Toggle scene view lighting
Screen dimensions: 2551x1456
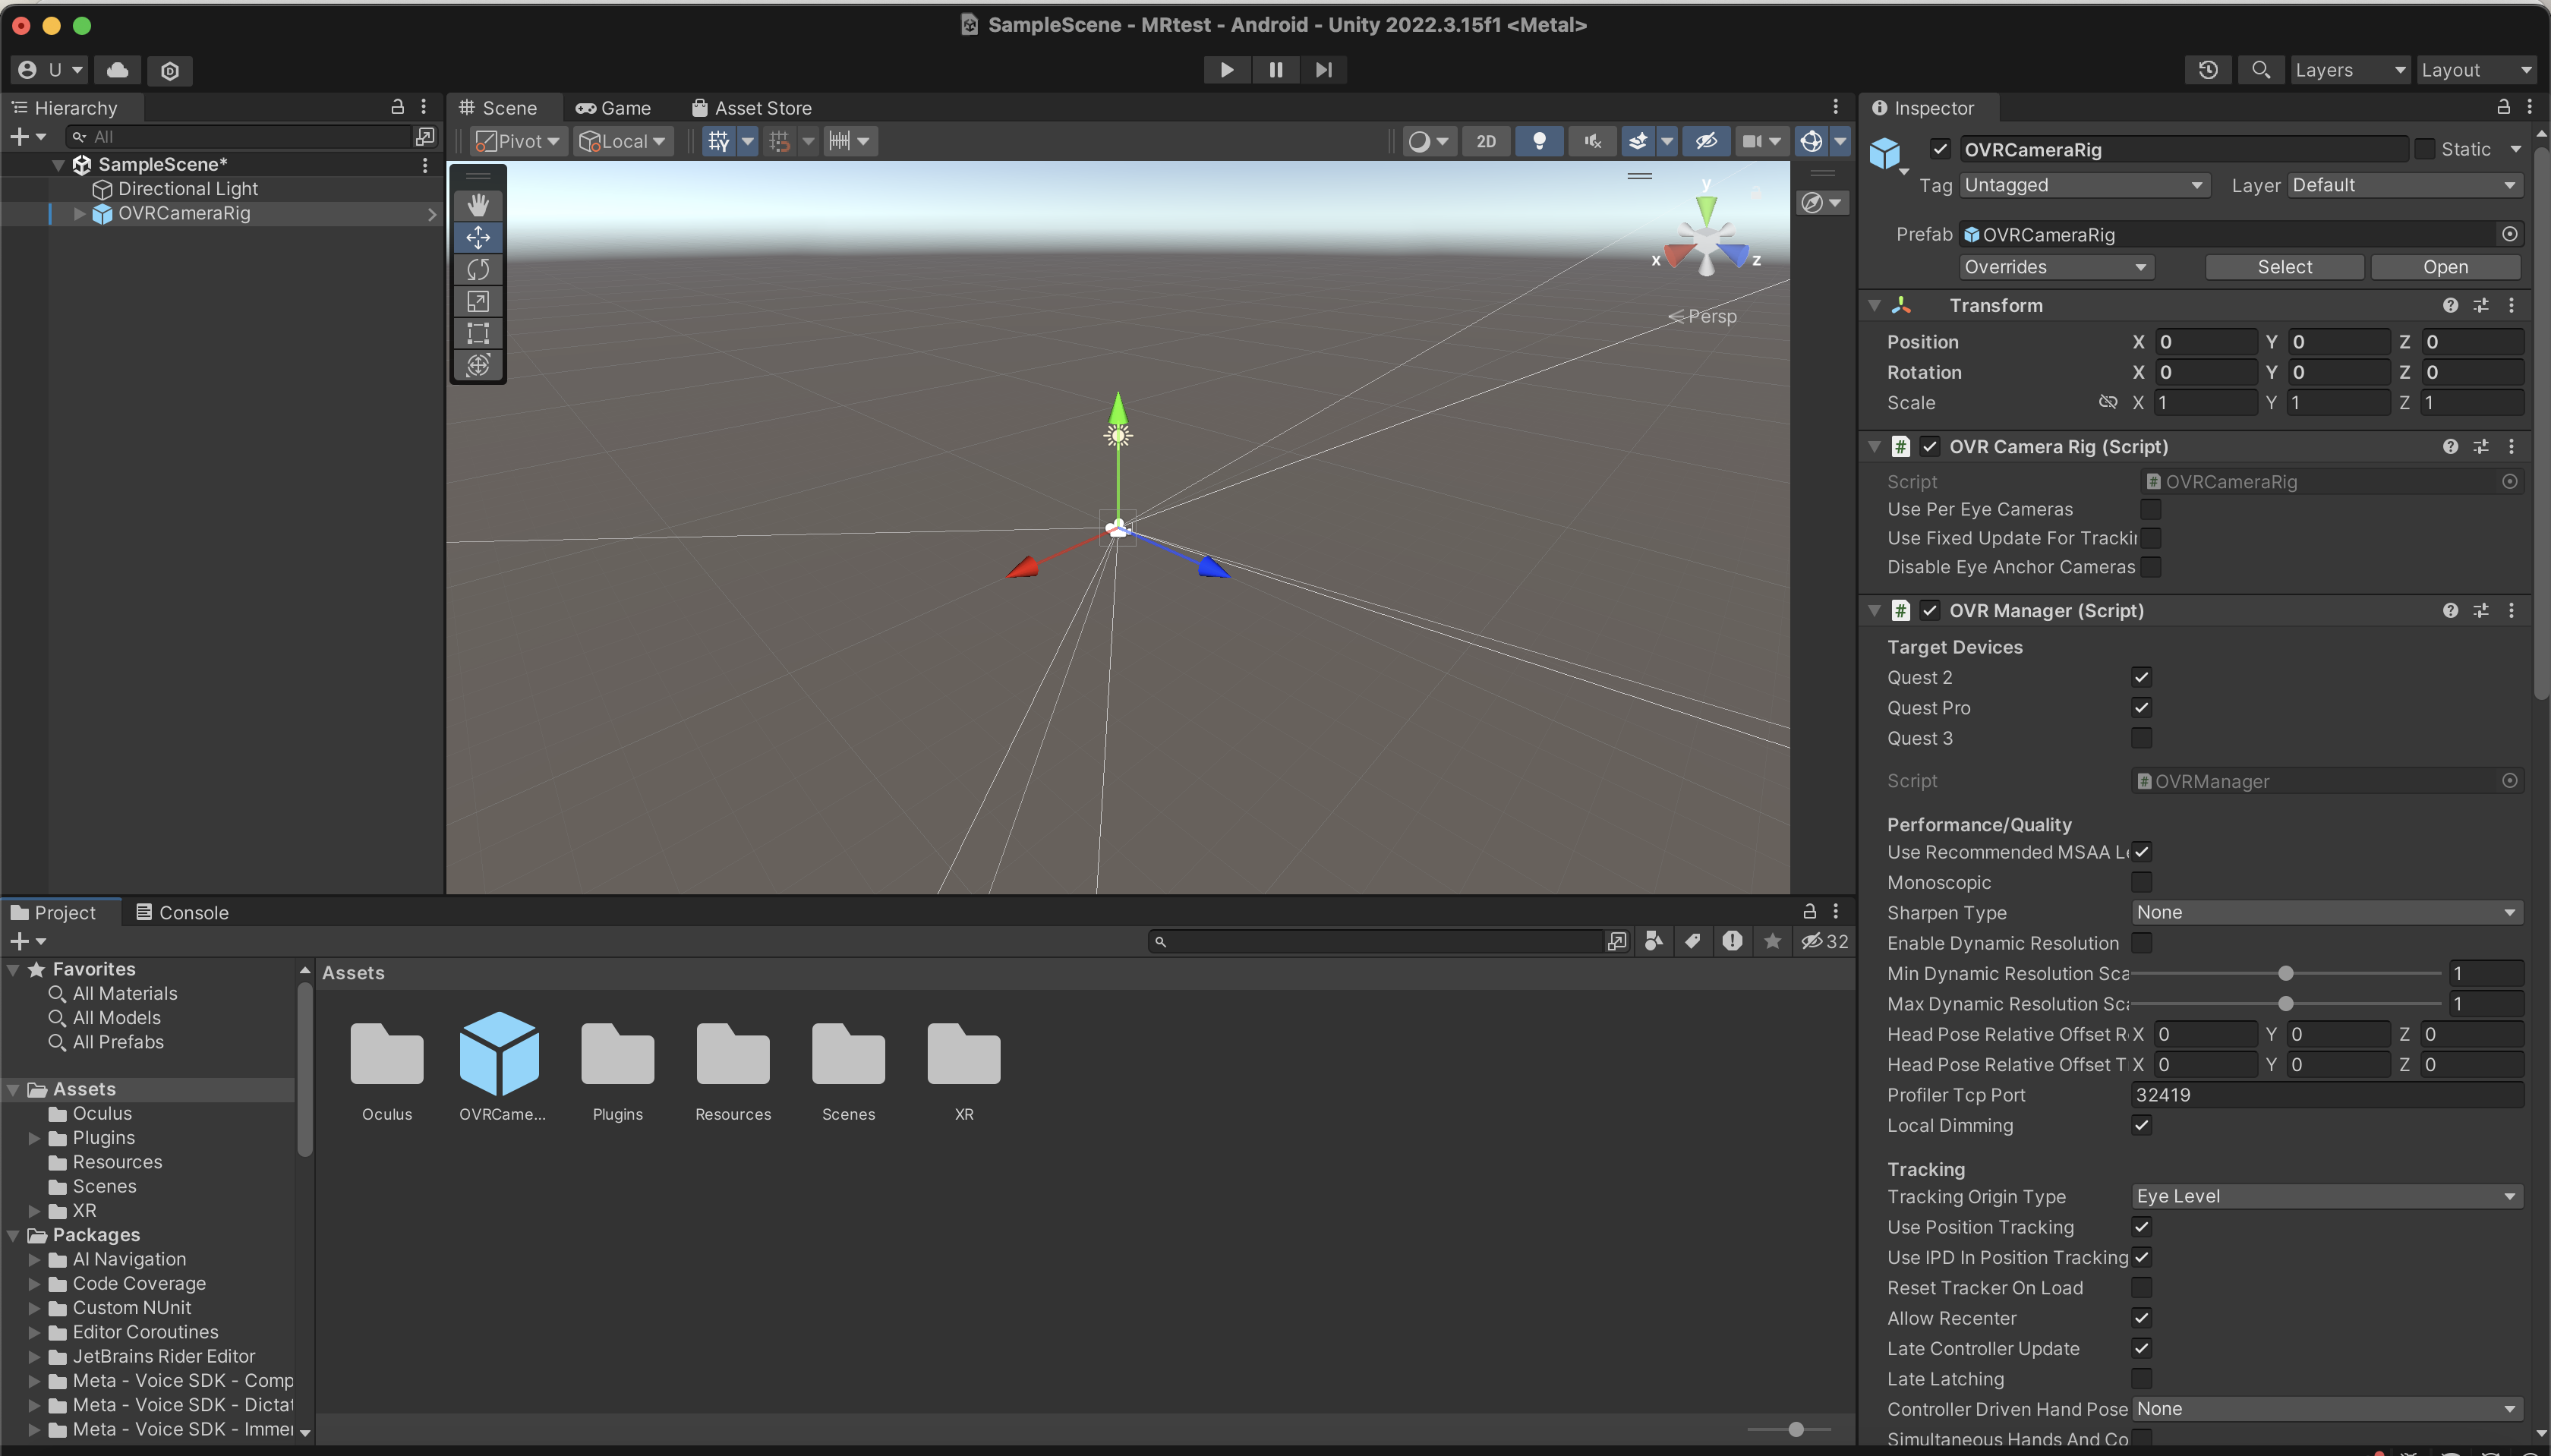(x=1539, y=141)
